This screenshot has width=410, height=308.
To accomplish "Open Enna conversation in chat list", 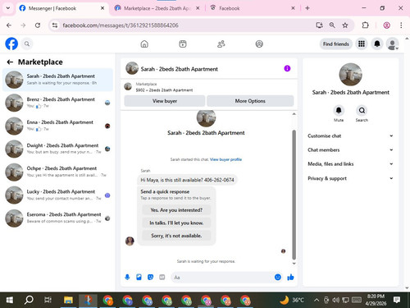I will pos(57,126).
